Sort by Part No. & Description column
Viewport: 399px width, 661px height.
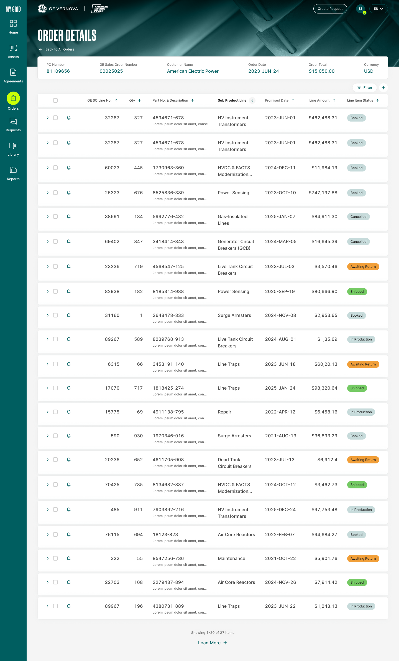pyautogui.click(x=173, y=100)
